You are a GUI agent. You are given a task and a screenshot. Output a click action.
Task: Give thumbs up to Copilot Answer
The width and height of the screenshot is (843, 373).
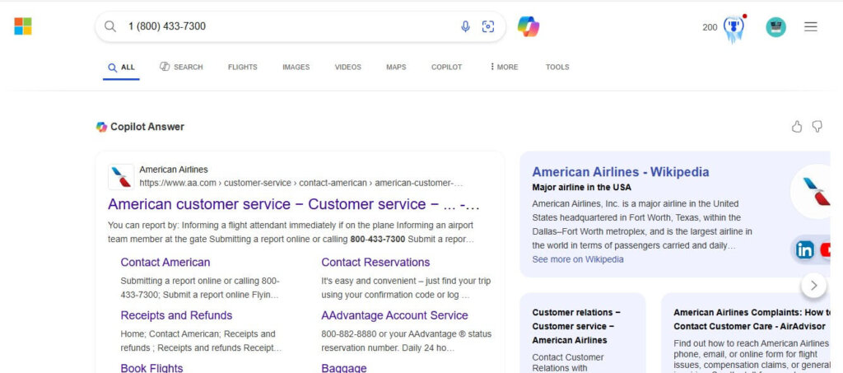[x=797, y=126]
